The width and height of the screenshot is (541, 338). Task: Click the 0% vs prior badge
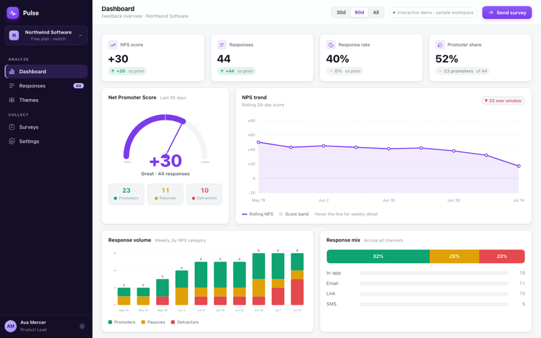click(345, 71)
